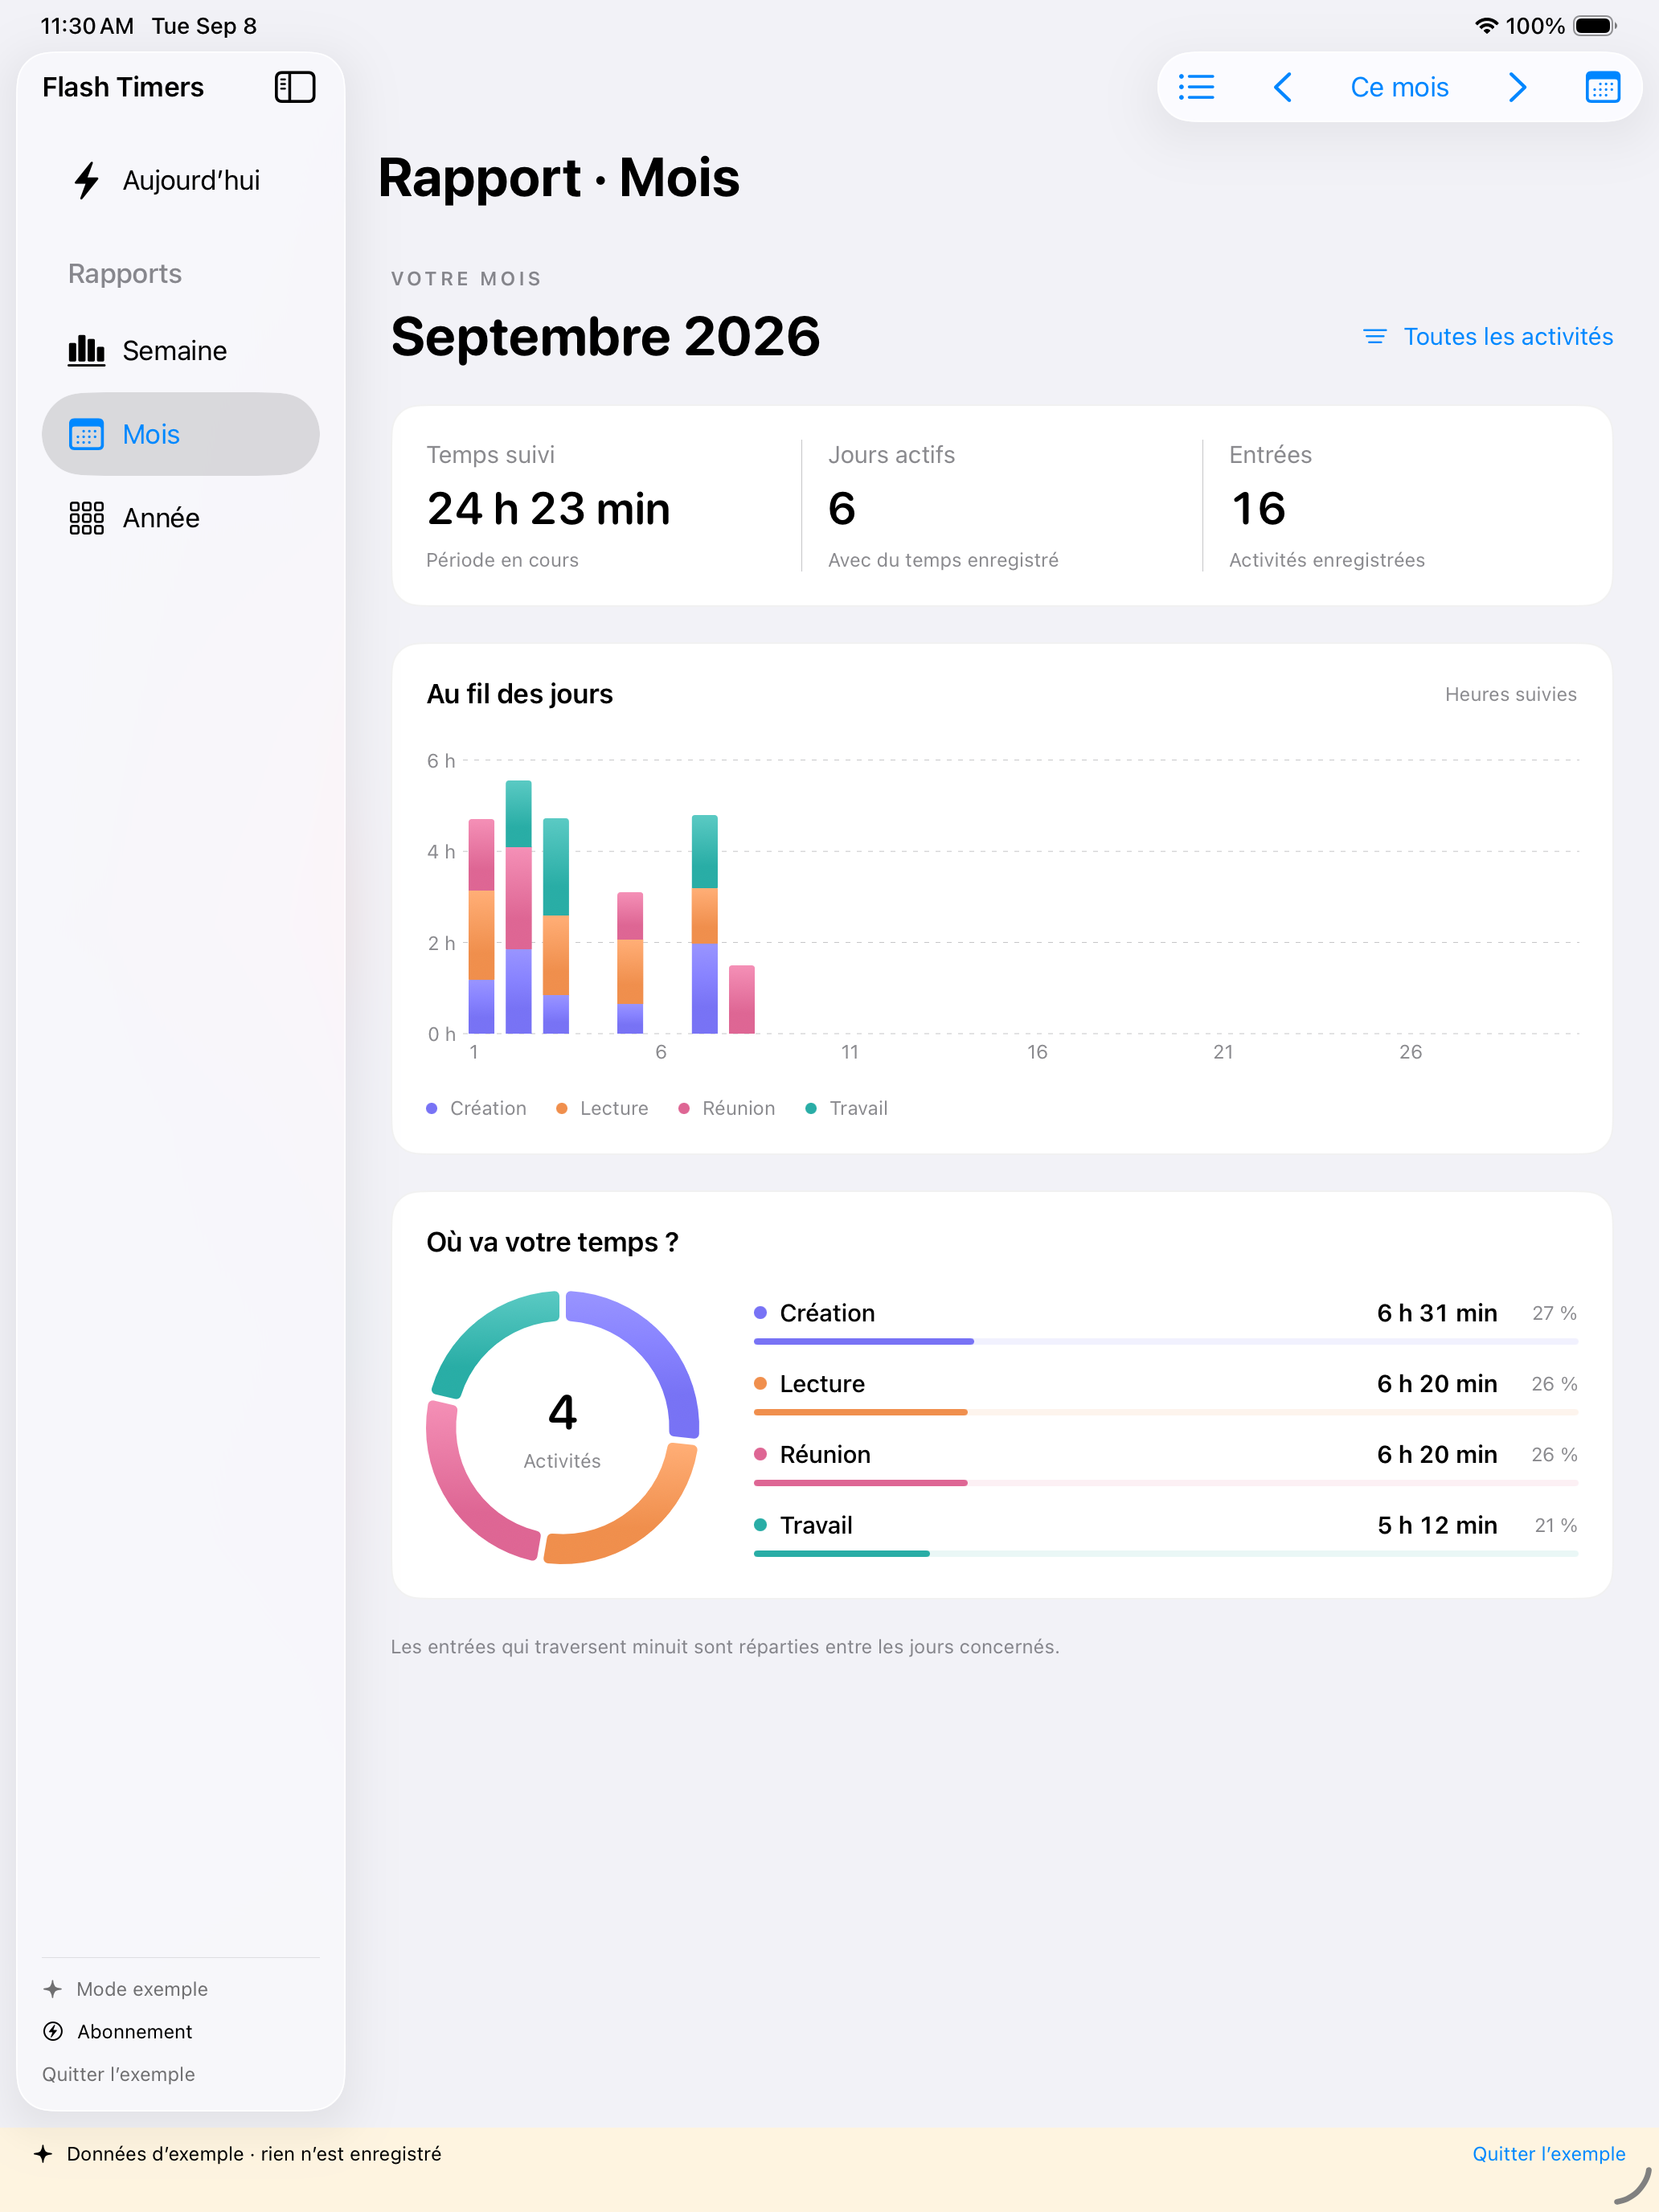Click the activities donut chart center
The image size is (1659, 2212).
tap(562, 1428)
